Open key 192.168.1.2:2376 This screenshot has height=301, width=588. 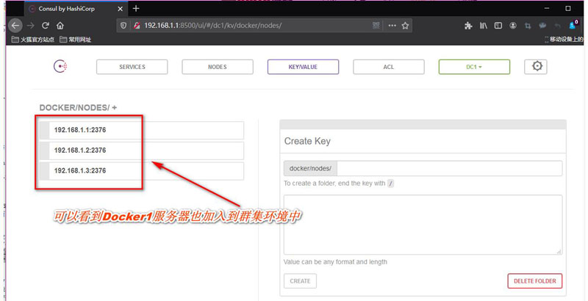pos(142,150)
